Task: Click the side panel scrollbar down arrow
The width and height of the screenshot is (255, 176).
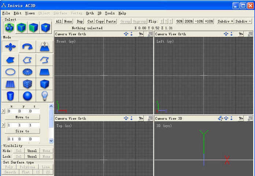Action: 51,141
